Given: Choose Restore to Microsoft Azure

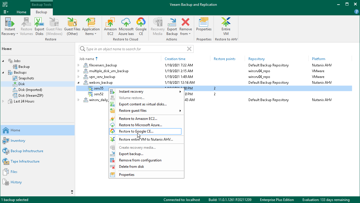Looking at the screenshot, I should coord(146,125).
